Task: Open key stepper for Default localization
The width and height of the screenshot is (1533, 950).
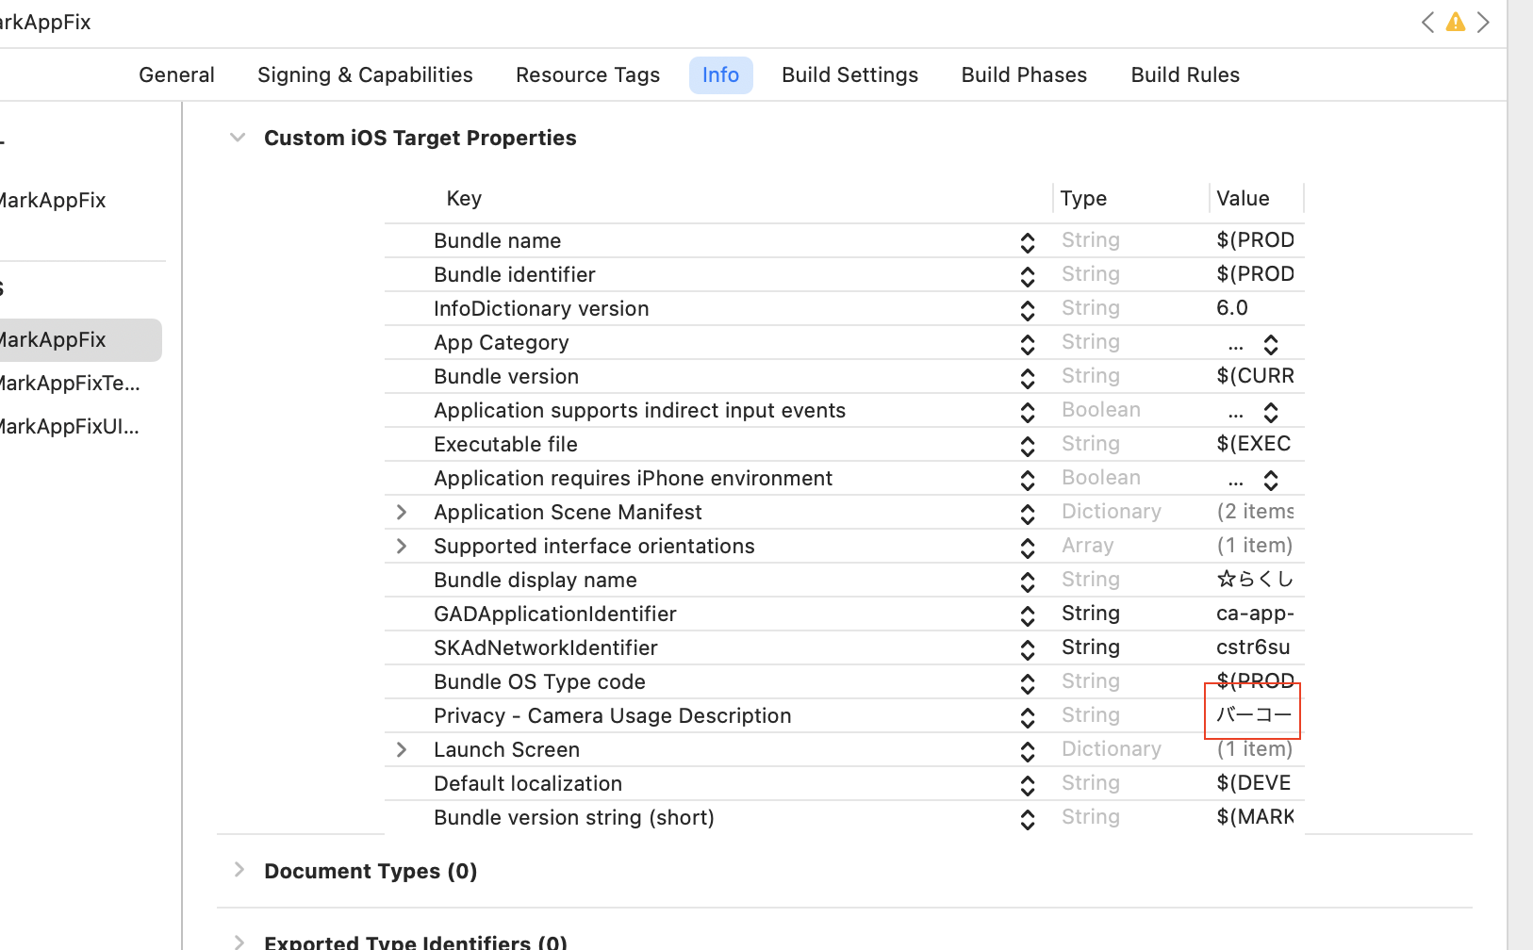Action: (x=1028, y=785)
